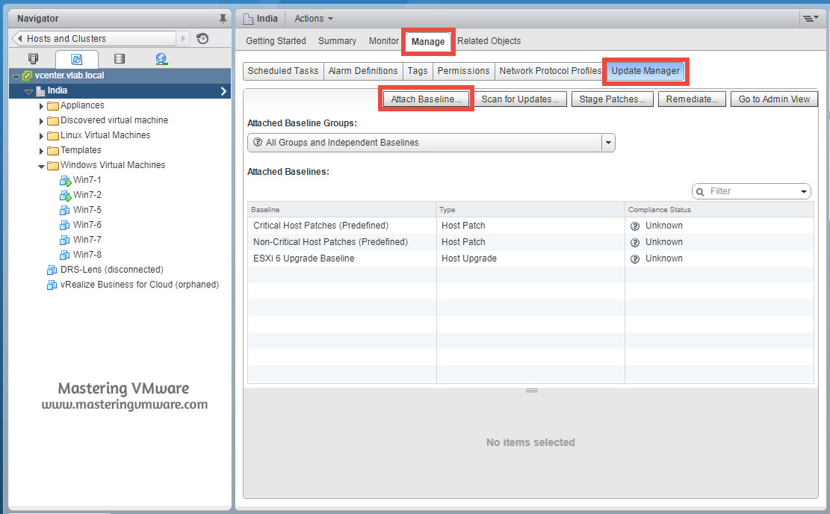This screenshot has height=514, width=830.
Task: Select the ESXi 6 Upgrade Baseline row
Action: (304, 258)
